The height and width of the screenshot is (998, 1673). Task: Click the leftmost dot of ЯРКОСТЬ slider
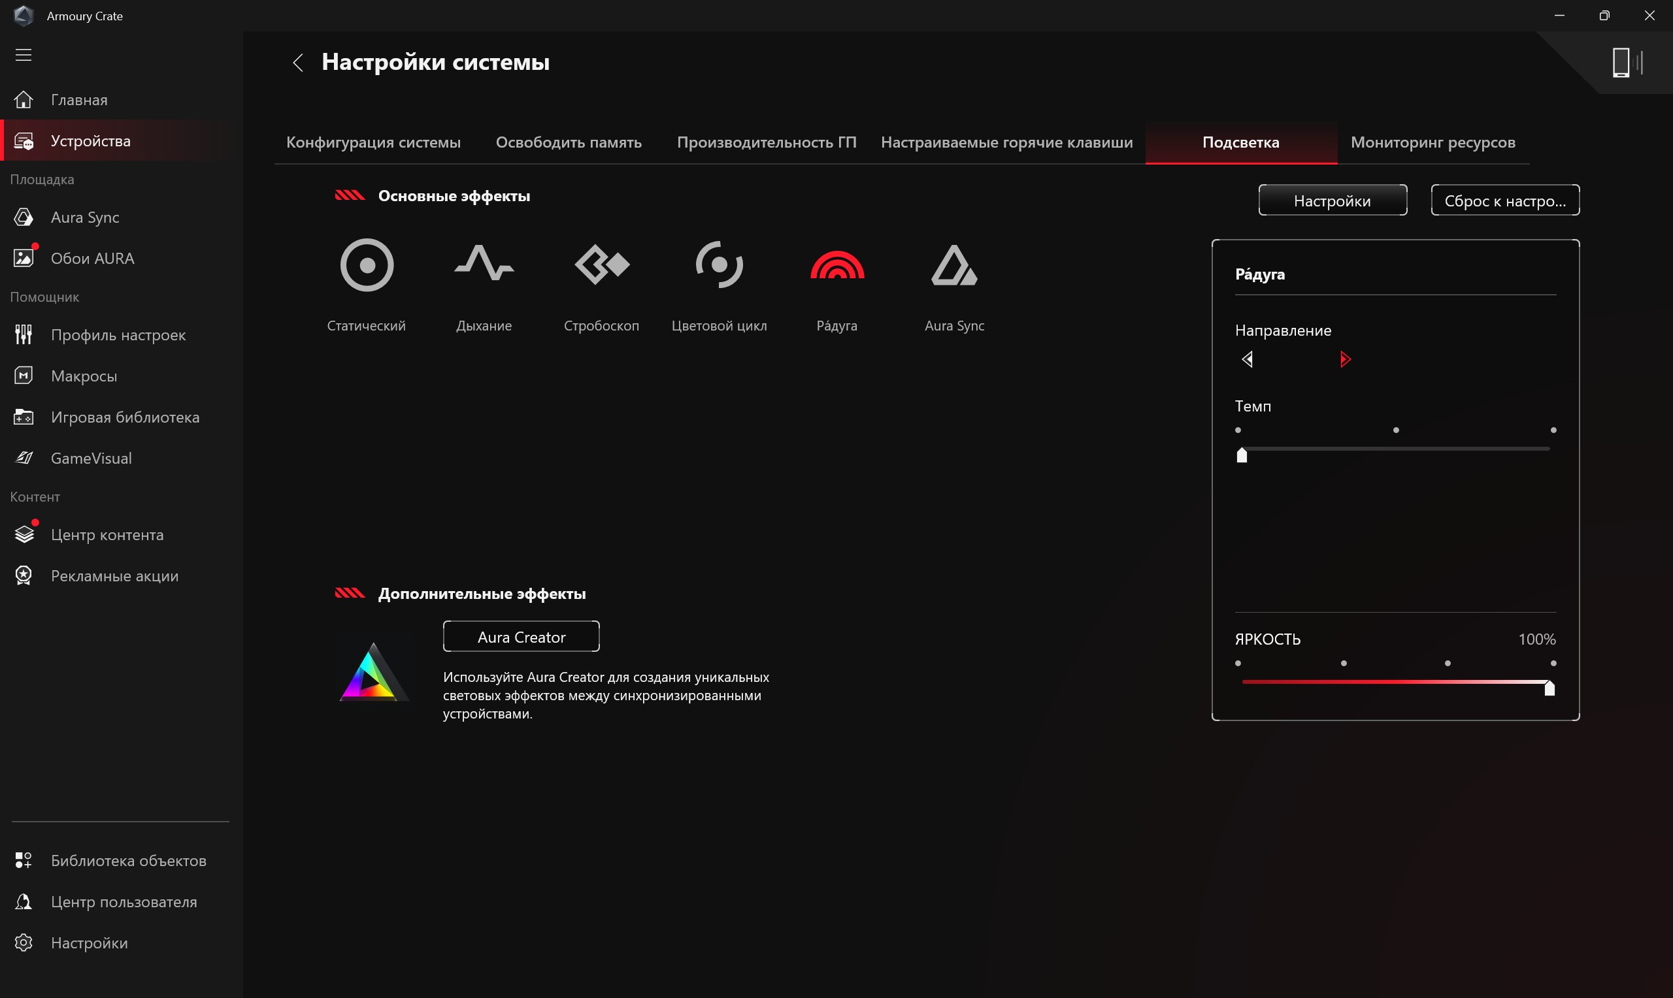(x=1238, y=664)
